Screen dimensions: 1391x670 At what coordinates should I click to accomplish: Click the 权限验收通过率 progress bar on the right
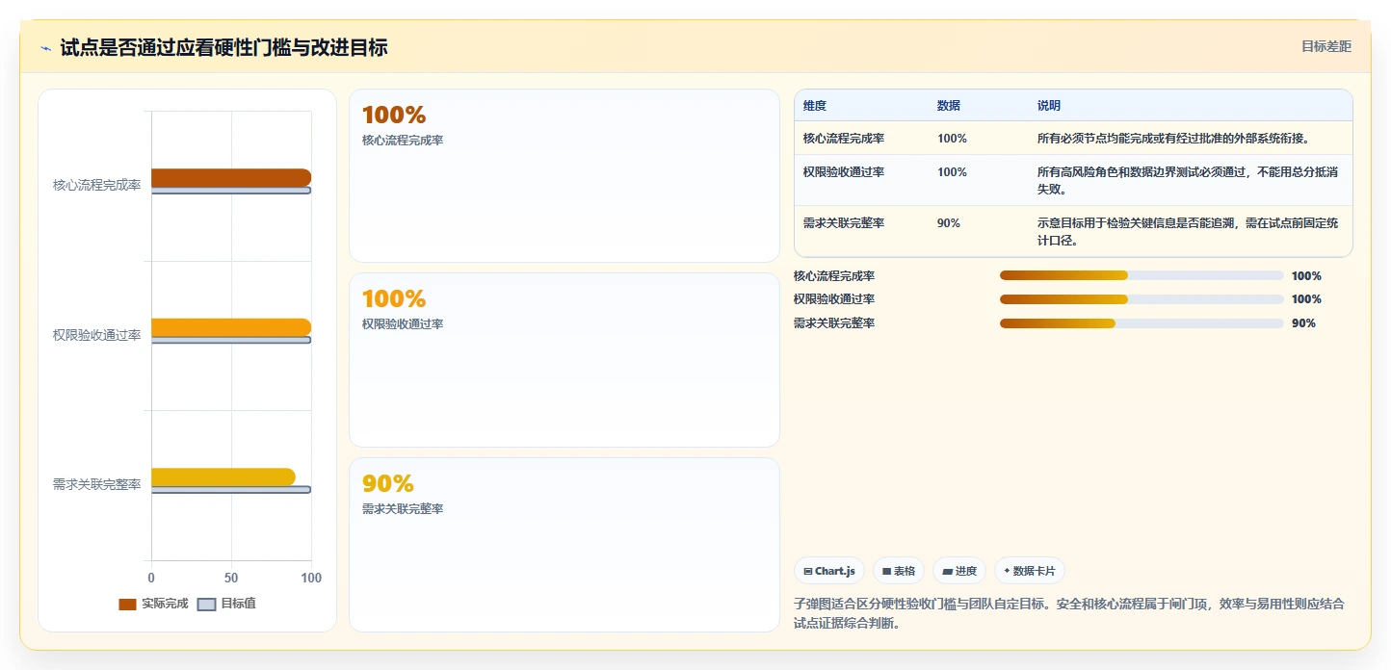[x=1142, y=299]
